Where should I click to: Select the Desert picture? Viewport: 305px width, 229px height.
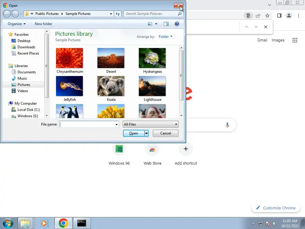[x=111, y=61]
